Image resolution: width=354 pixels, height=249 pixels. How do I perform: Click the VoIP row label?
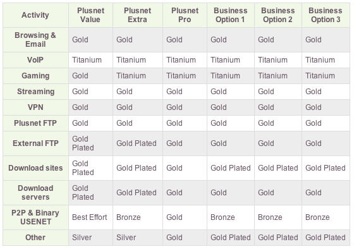click(35, 60)
